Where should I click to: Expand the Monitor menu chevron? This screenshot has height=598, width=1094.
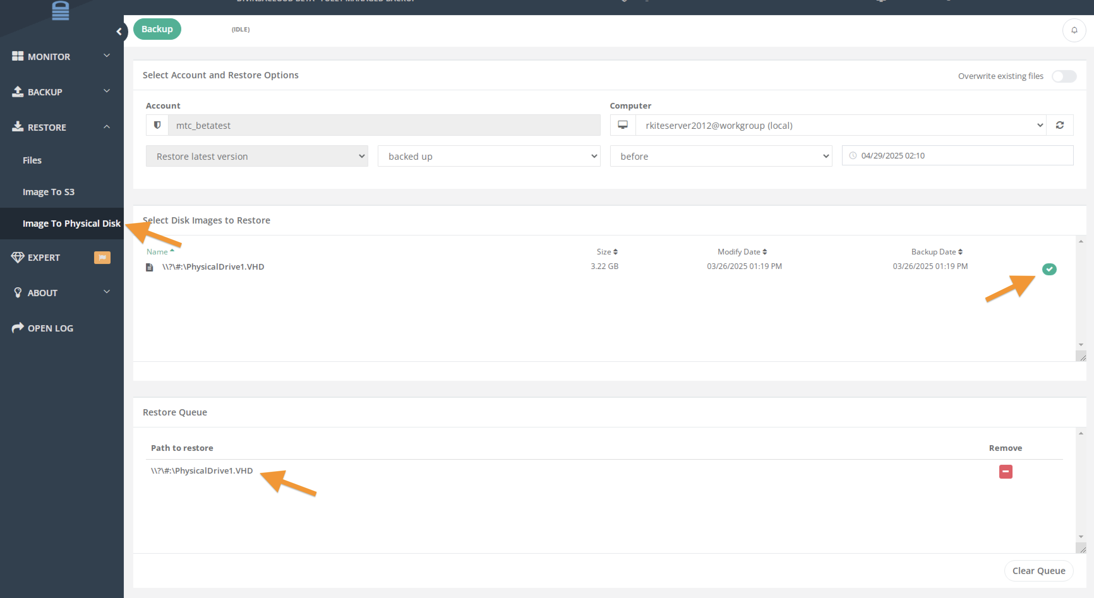107,55
